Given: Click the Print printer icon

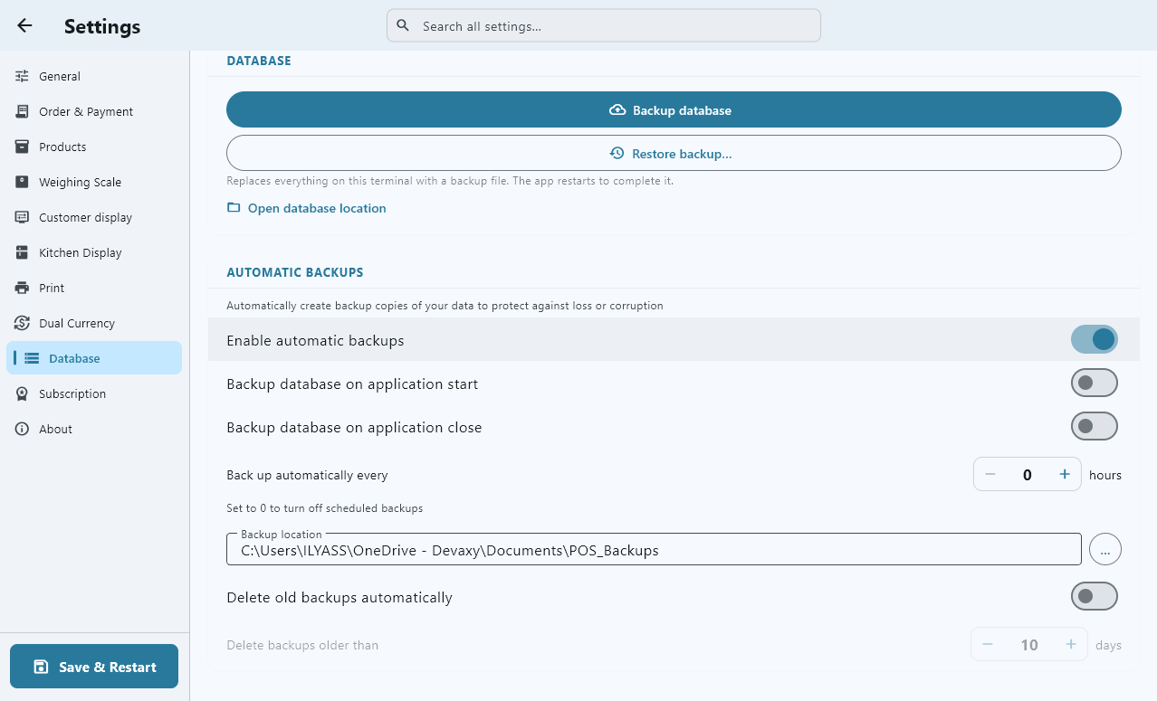Looking at the screenshot, I should click(x=22, y=288).
